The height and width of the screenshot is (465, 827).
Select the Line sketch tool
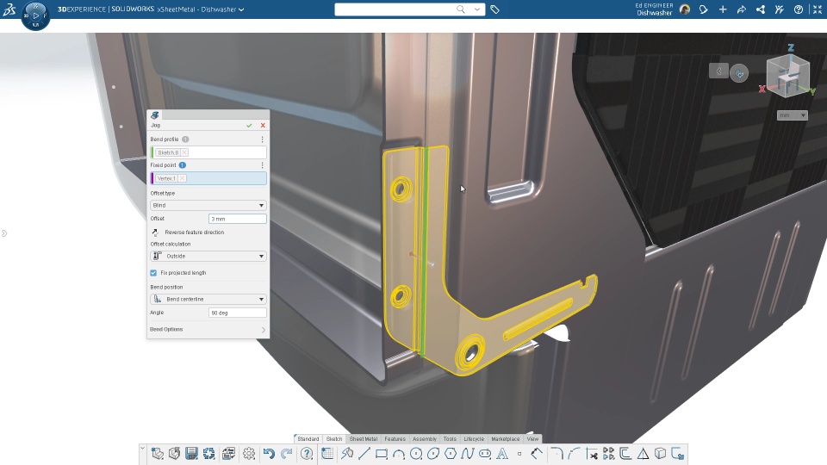[364, 454]
